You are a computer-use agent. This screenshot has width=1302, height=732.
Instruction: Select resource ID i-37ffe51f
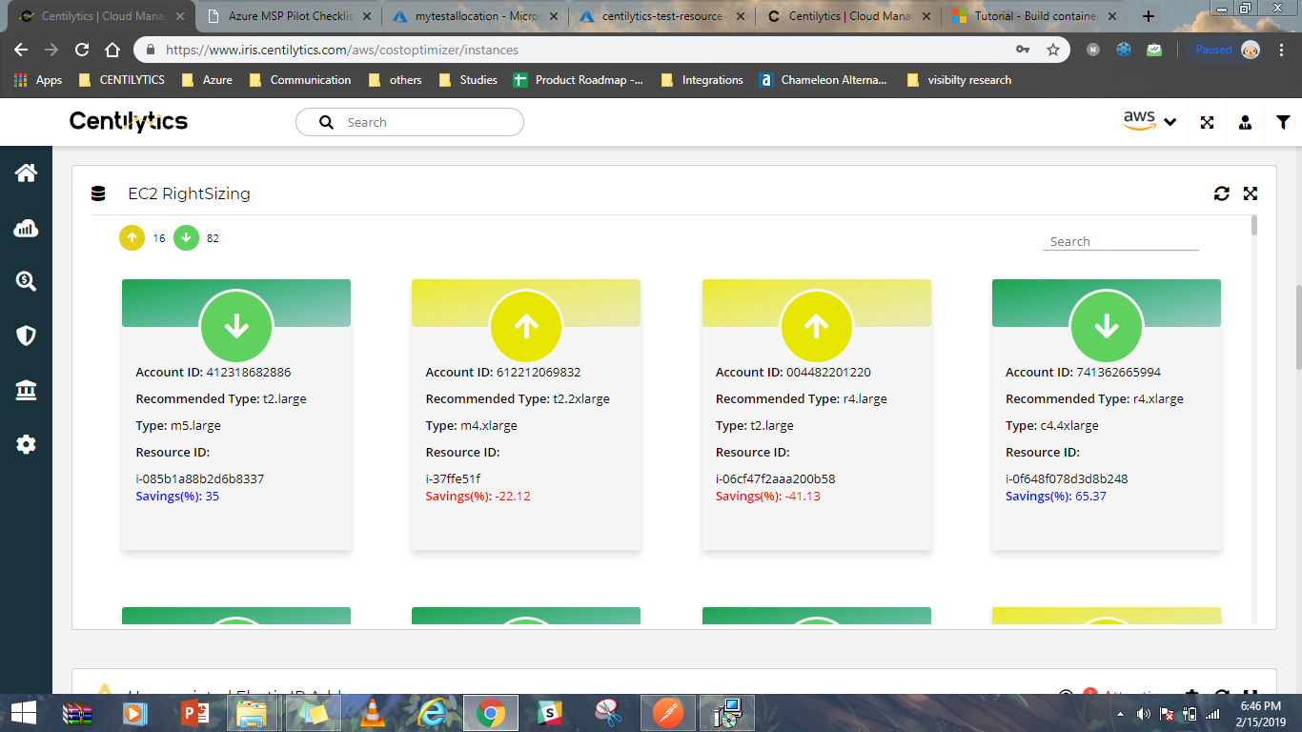(453, 478)
